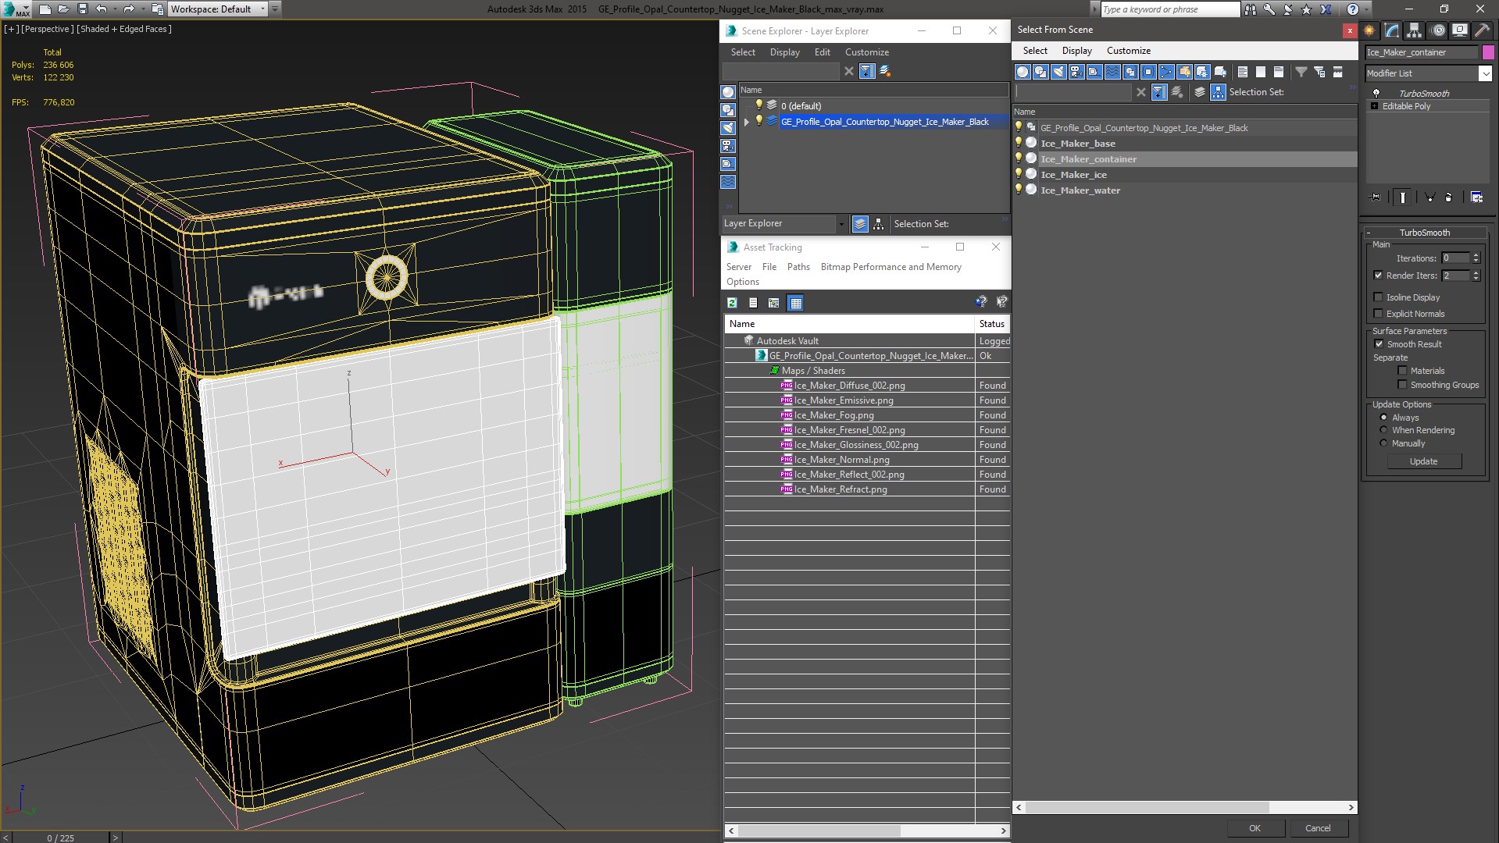This screenshot has width=1499, height=843.
Task: Increase the Render Iters spinner value
Action: 1476,272
